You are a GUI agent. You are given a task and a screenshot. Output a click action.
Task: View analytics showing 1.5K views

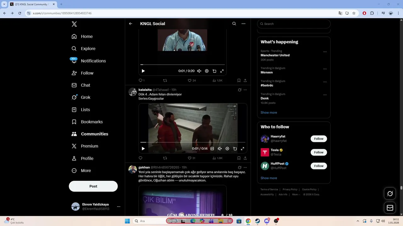217,80
